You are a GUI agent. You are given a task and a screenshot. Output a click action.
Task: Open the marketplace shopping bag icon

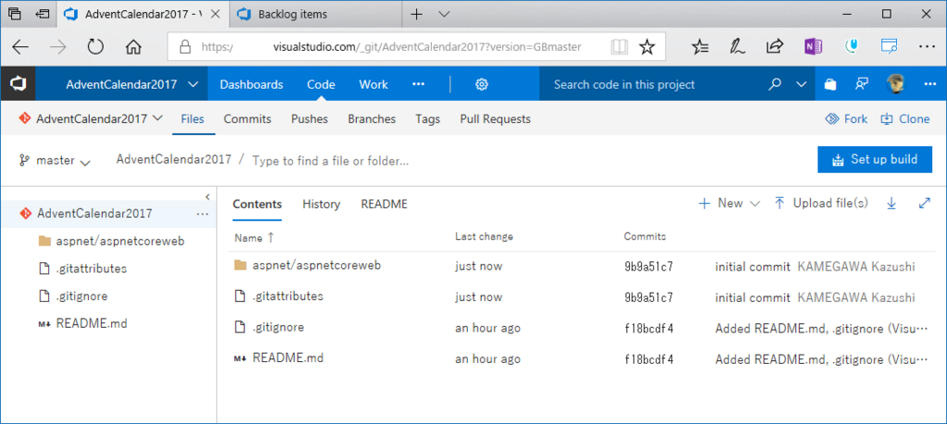(x=830, y=84)
